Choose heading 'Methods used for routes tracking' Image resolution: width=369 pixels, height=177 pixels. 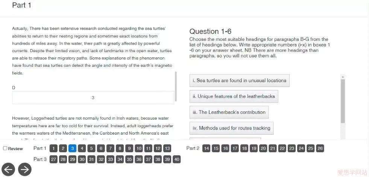[x=232, y=128]
